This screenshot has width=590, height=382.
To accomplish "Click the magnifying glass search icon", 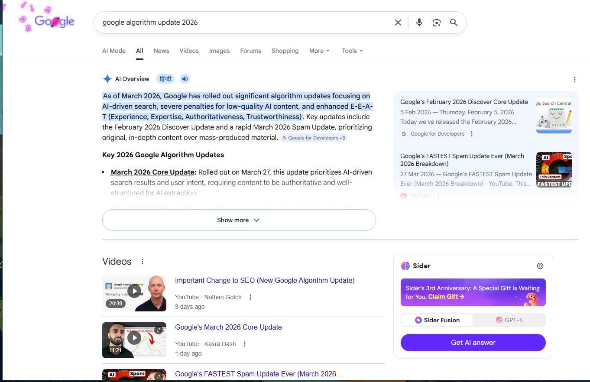I will pos(454,23).
